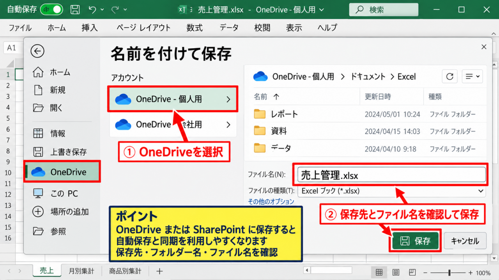The height and width of the screenshot is (280, 499).
Task: Open the Undo history dropdown arrow
Action: point(102,9)
